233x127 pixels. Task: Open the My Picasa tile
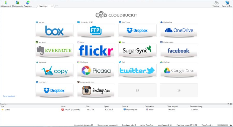tap(96, 71)
